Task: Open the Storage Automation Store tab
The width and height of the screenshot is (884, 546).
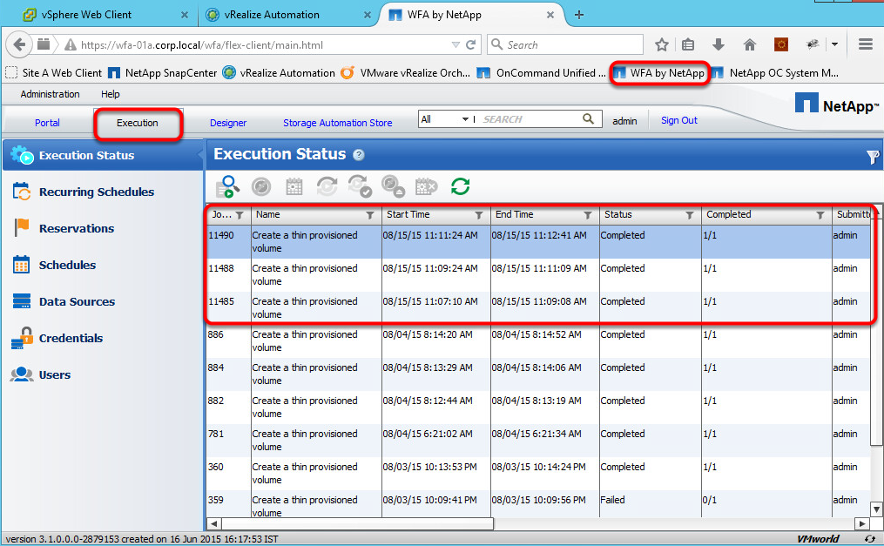Action: [x=337, y=122]
